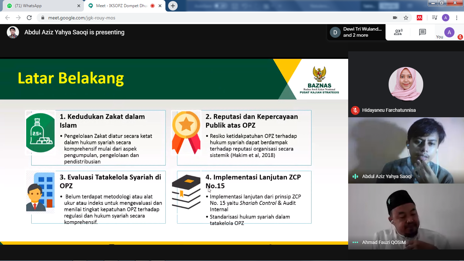Open the meeting chat panel
Screen dimensions: 464x261
422,32
